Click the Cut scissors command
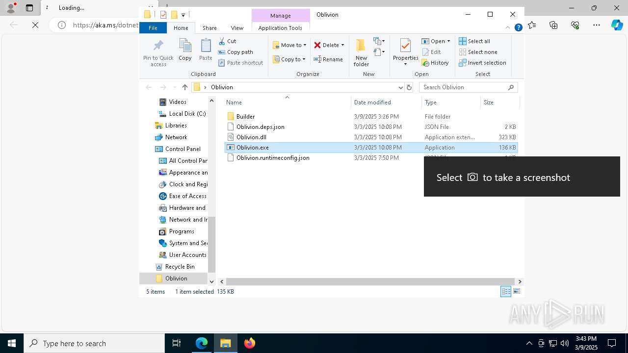The image size is (628, 353). click(227, 41)
